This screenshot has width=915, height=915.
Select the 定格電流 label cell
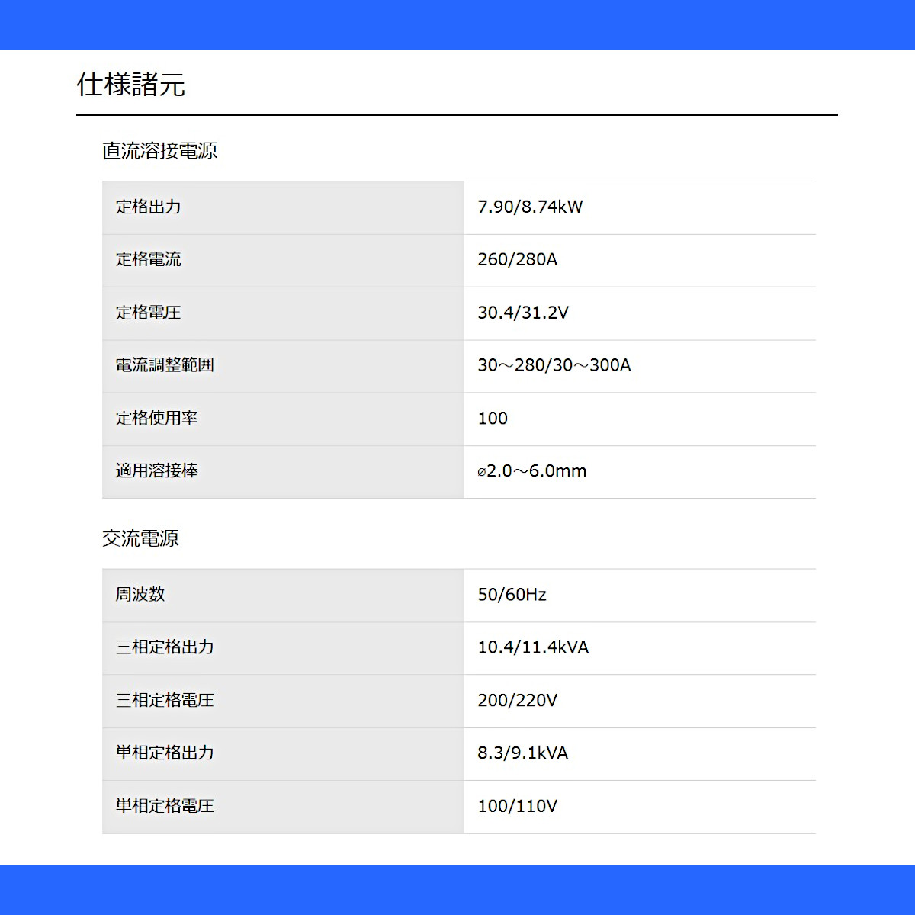(283, 260)
